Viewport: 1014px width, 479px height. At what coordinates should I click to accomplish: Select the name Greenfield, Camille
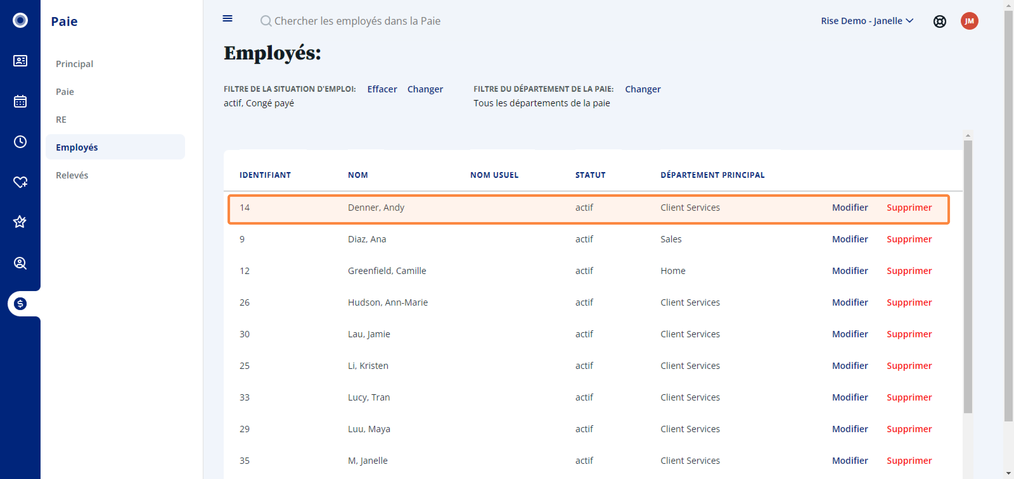387,271
